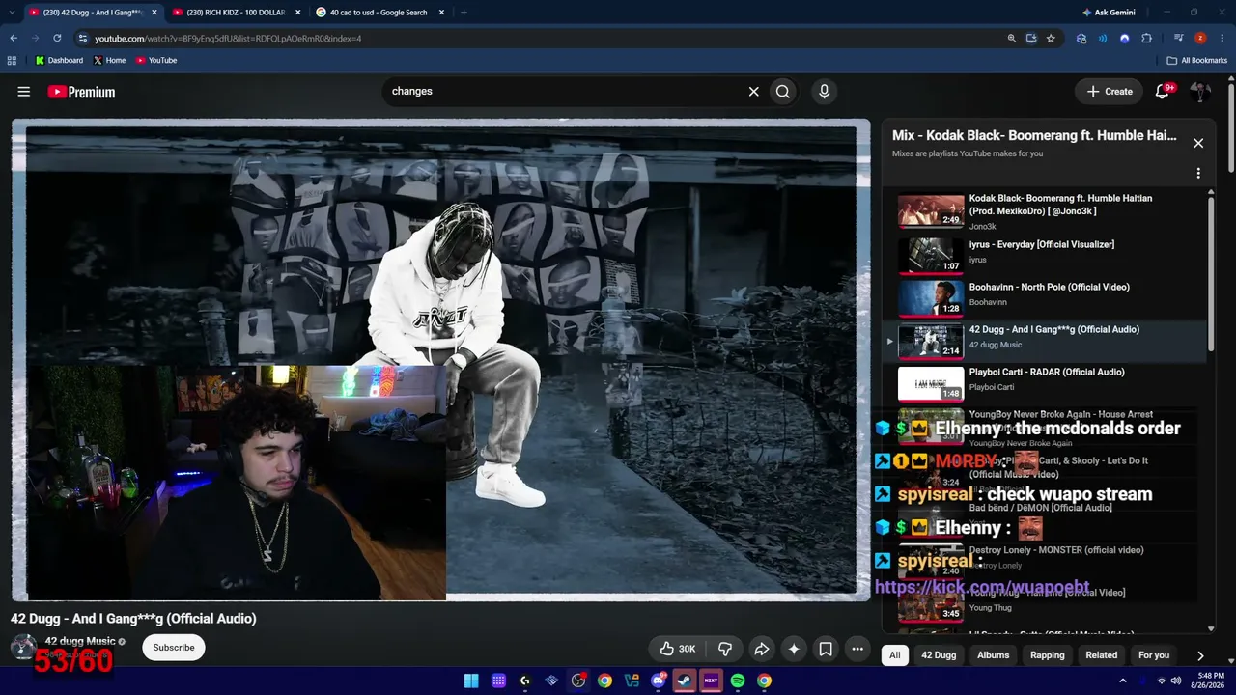Go to YouTube Premium home logo
1236x695 pixels.
(81, 92)
